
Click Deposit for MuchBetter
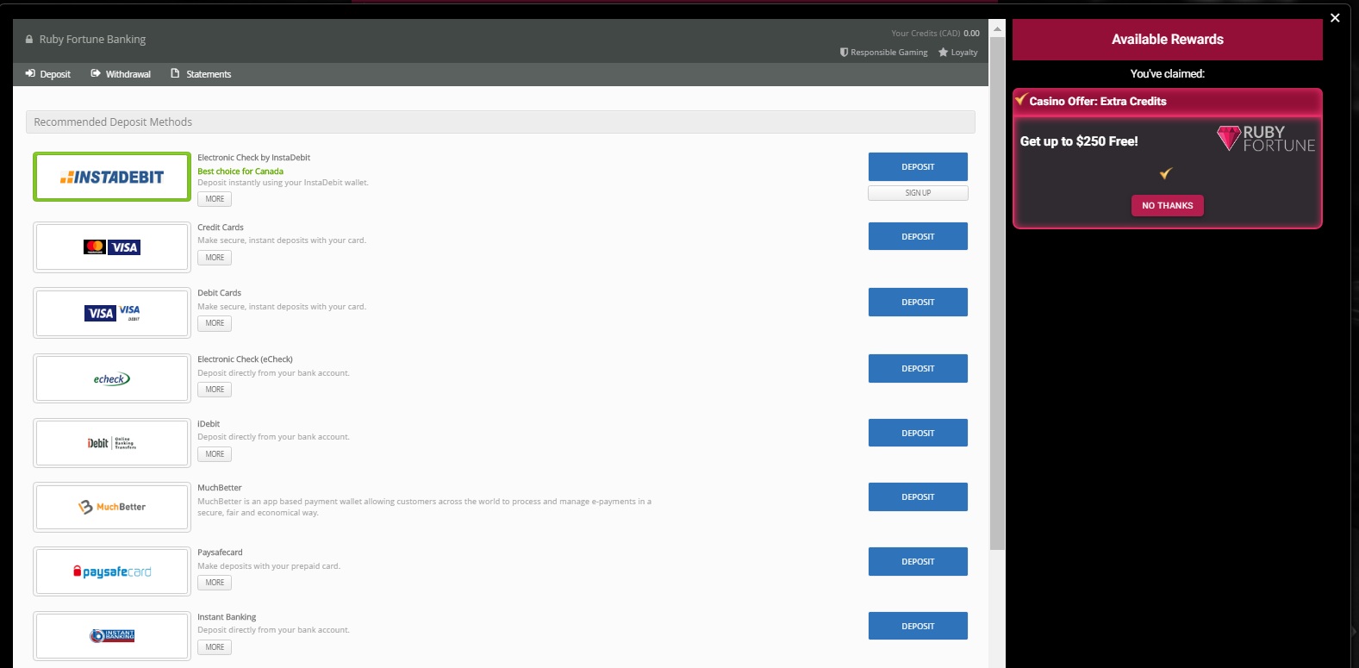(918, 496)
